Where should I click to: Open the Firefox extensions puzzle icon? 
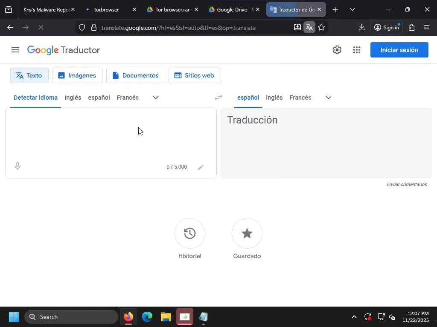pyautogui.click(x=411, y=27)
